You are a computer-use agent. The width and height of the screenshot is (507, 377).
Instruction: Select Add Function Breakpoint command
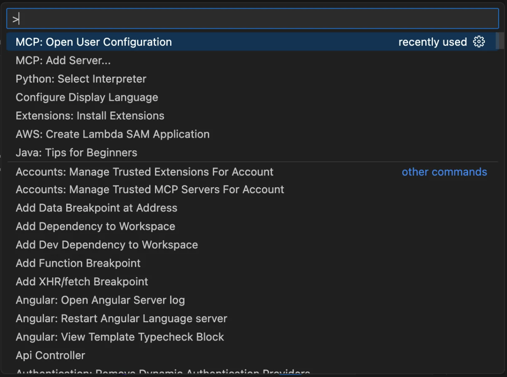pyautogui.click(x=78, y=263)
